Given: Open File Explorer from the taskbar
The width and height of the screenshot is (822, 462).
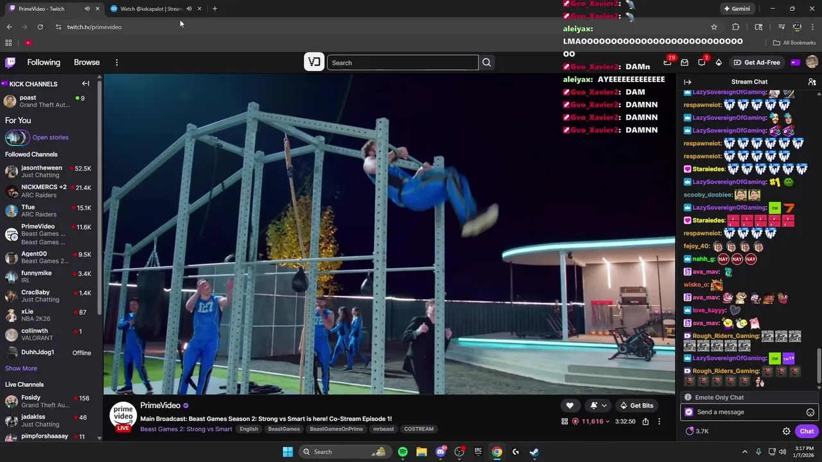Looking at the screenshot, I should 421,452.
